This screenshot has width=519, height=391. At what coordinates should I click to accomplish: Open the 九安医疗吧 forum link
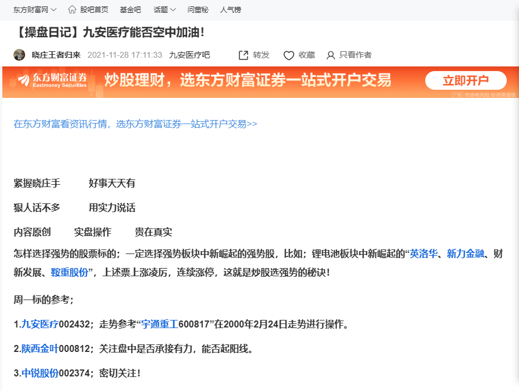click(x=189, y=55)
